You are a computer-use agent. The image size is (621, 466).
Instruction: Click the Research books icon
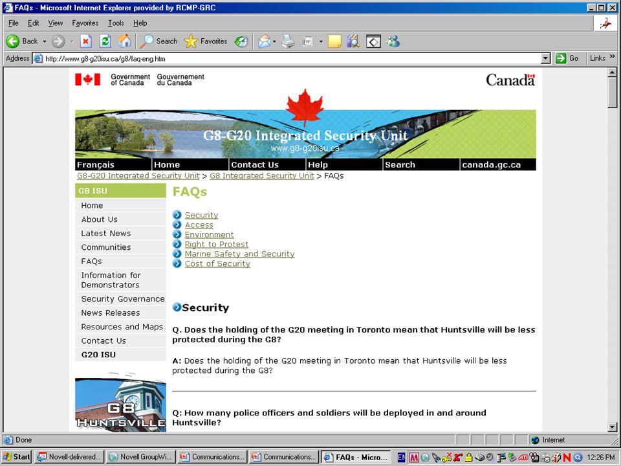tap(353, 41)
